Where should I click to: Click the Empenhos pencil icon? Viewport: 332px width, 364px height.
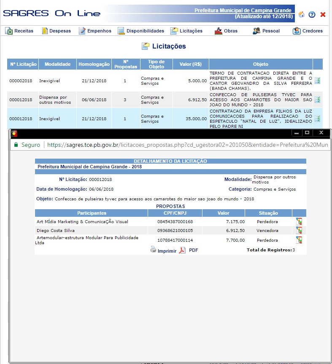click(x=82, y=31)
